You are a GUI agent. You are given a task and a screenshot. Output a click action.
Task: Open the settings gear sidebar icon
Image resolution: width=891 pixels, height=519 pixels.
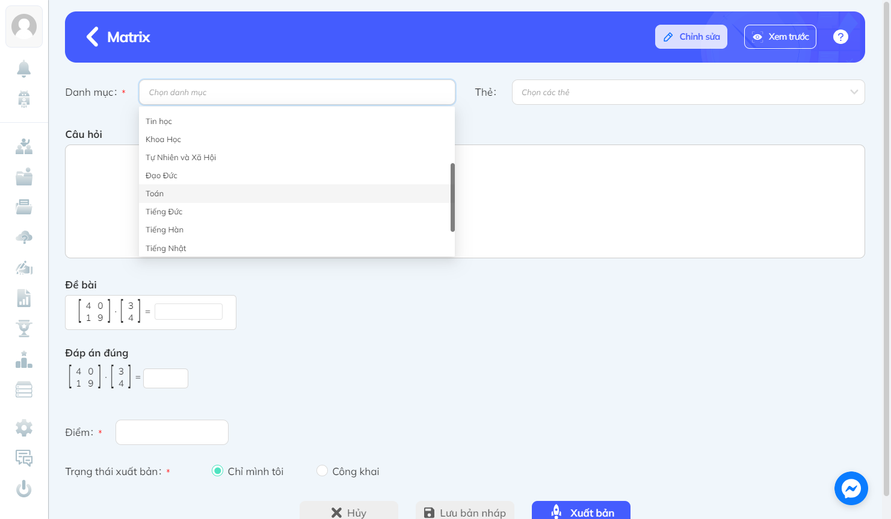(24, 428)
